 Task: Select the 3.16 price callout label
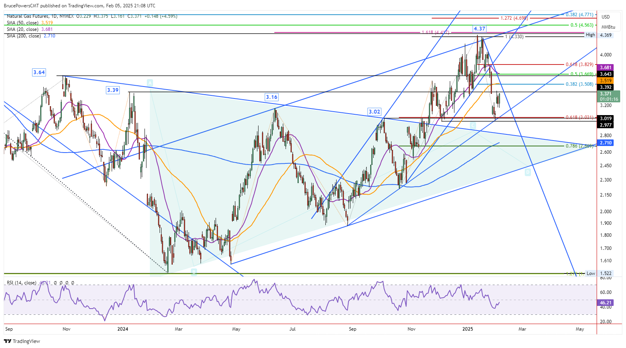(x=272, y=97)
